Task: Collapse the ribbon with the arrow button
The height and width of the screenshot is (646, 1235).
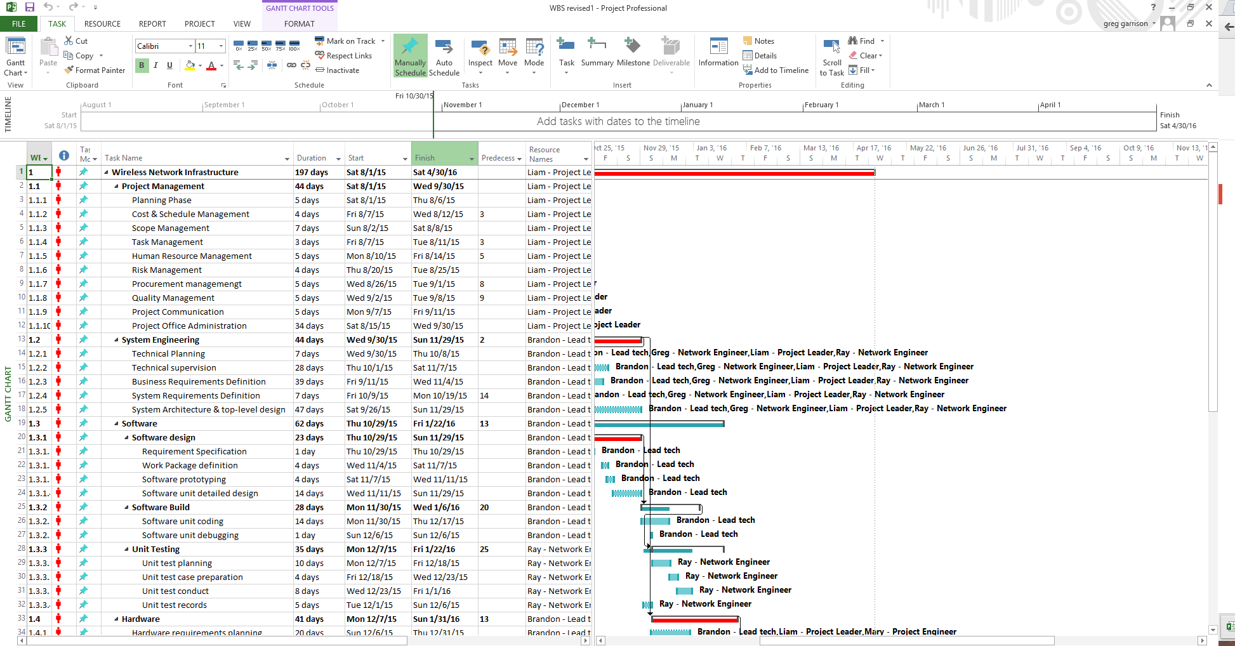Action: [1209, 85]
